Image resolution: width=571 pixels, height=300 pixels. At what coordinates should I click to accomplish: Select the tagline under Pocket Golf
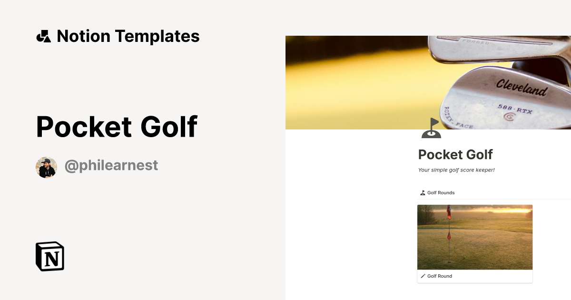456,170
